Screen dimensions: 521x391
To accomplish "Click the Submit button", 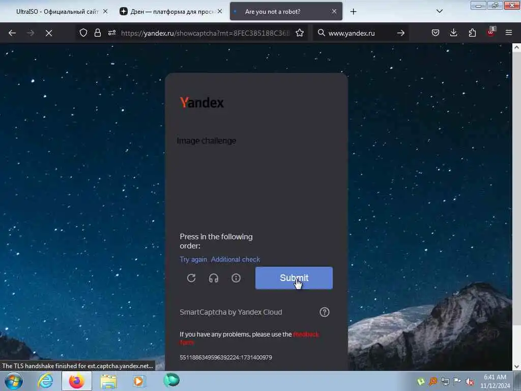I will [x=294, y=278].
